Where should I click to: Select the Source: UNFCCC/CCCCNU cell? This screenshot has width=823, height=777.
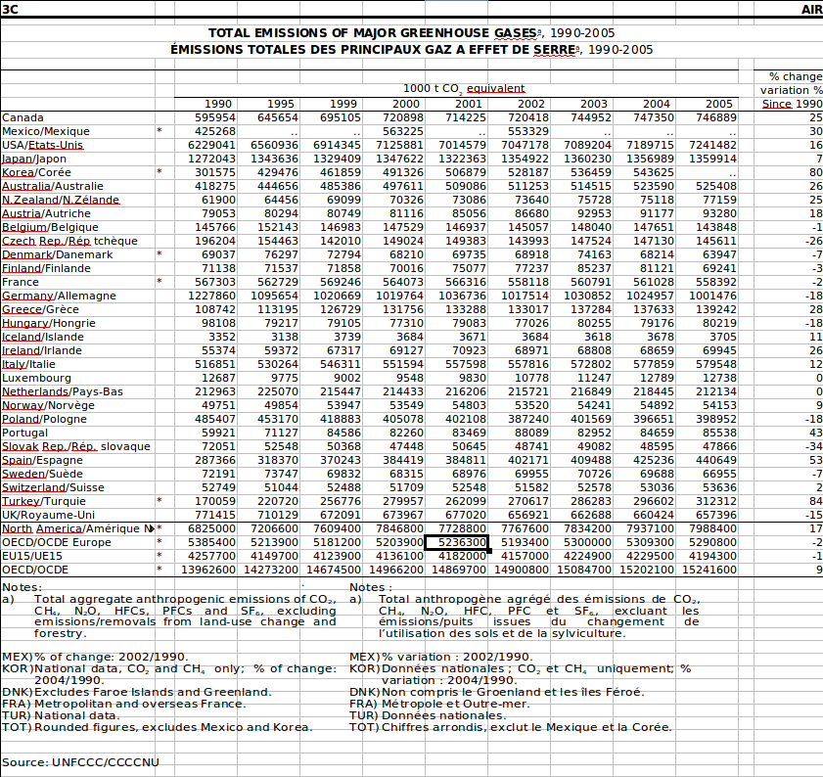[x=80, y=761]
